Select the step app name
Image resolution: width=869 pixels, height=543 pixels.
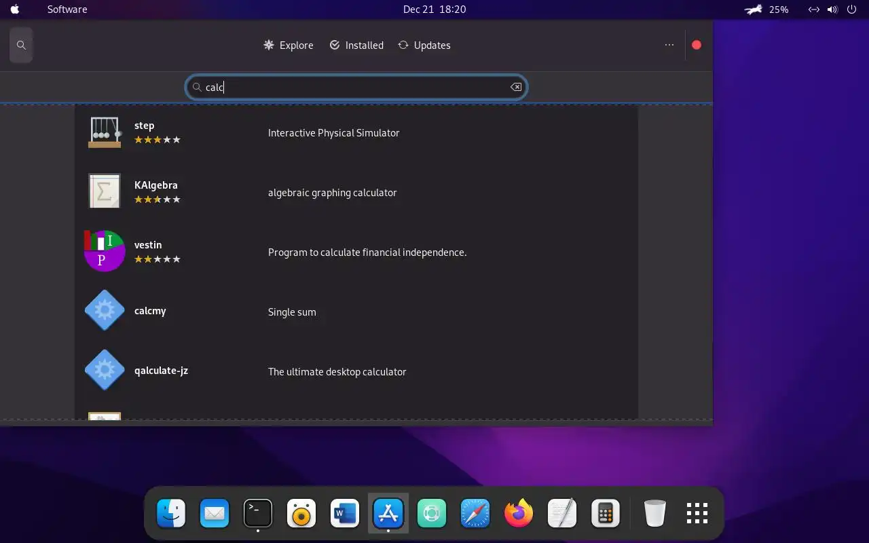pos(144,126)
